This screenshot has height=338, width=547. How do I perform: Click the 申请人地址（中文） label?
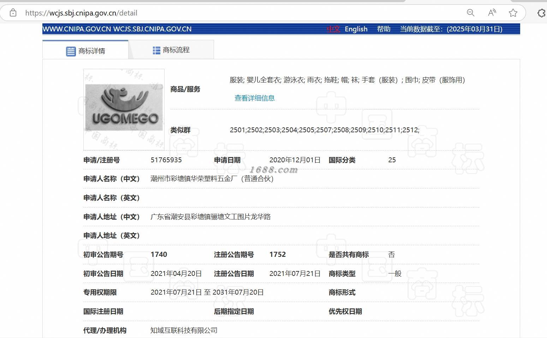coord(112,217)
